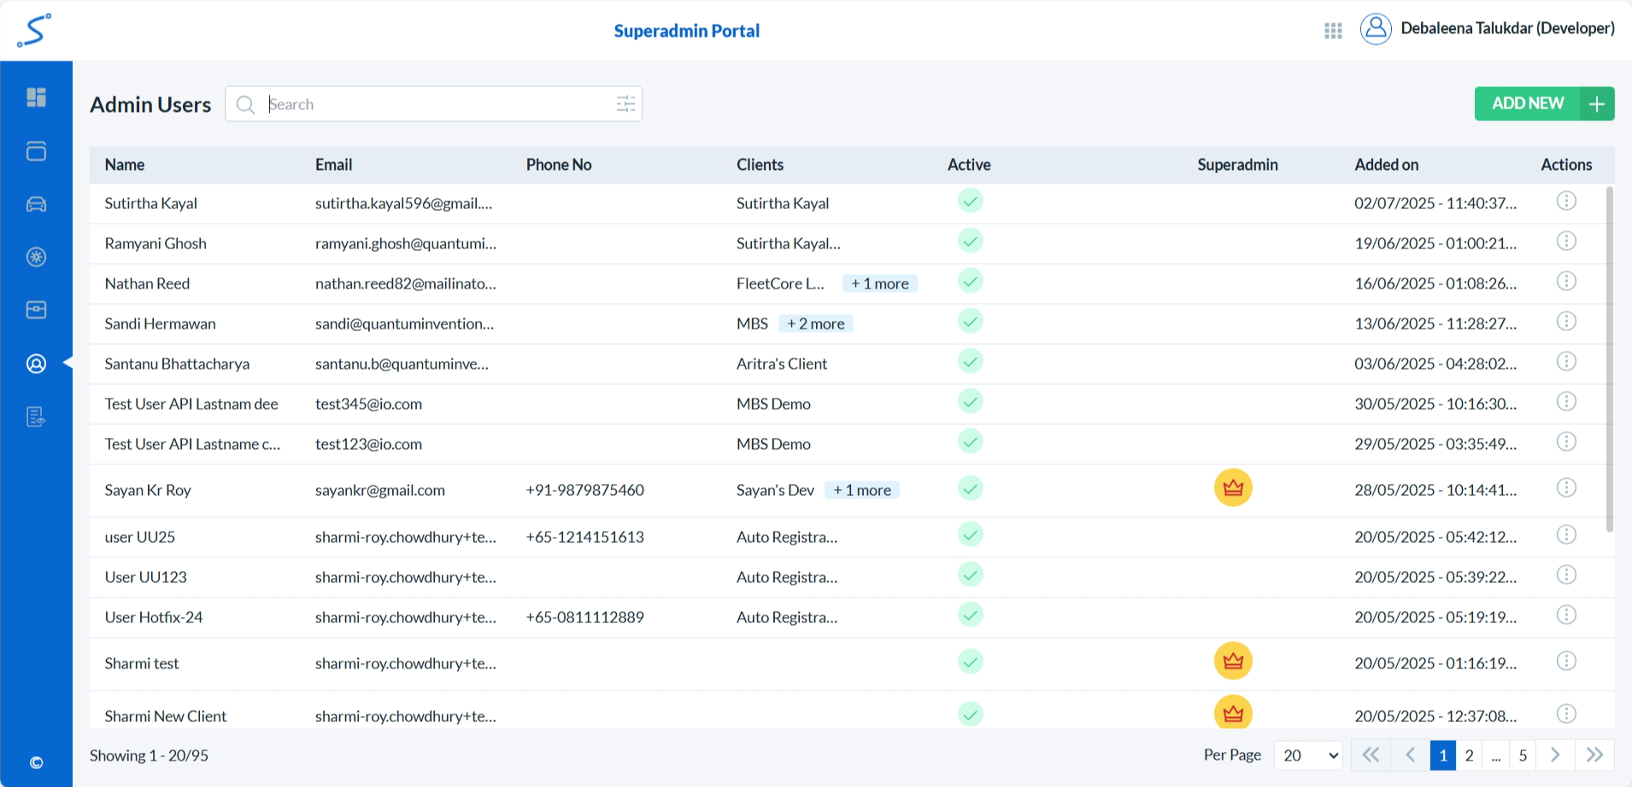Open the dashboard icon in sidebar
The width and height of the screenshot is (1632, 787).
tap(36, 97)
